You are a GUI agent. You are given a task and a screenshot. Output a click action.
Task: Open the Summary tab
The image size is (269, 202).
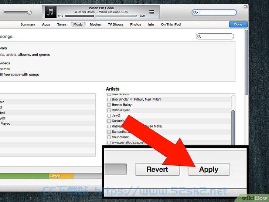pos(28,24)
